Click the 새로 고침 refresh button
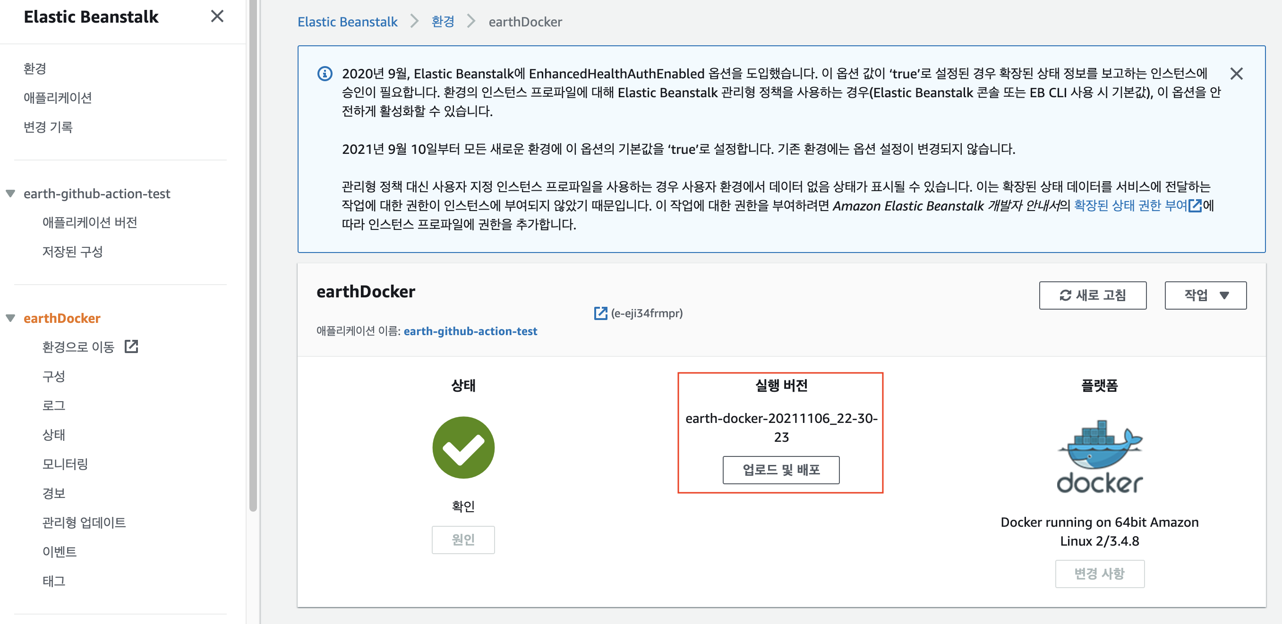This screenshot has width=1282, height=624. (x=1093, y=295)
